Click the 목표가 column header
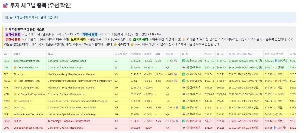 221,54
